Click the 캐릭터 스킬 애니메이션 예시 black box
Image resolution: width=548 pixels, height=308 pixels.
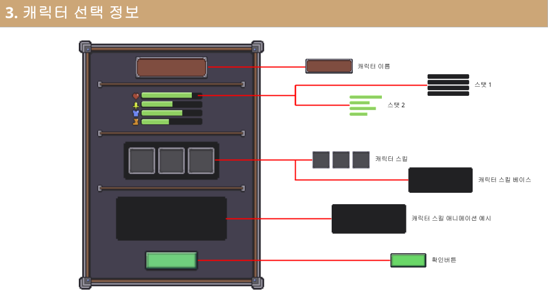pyautogui.click(x=369, y=218)
